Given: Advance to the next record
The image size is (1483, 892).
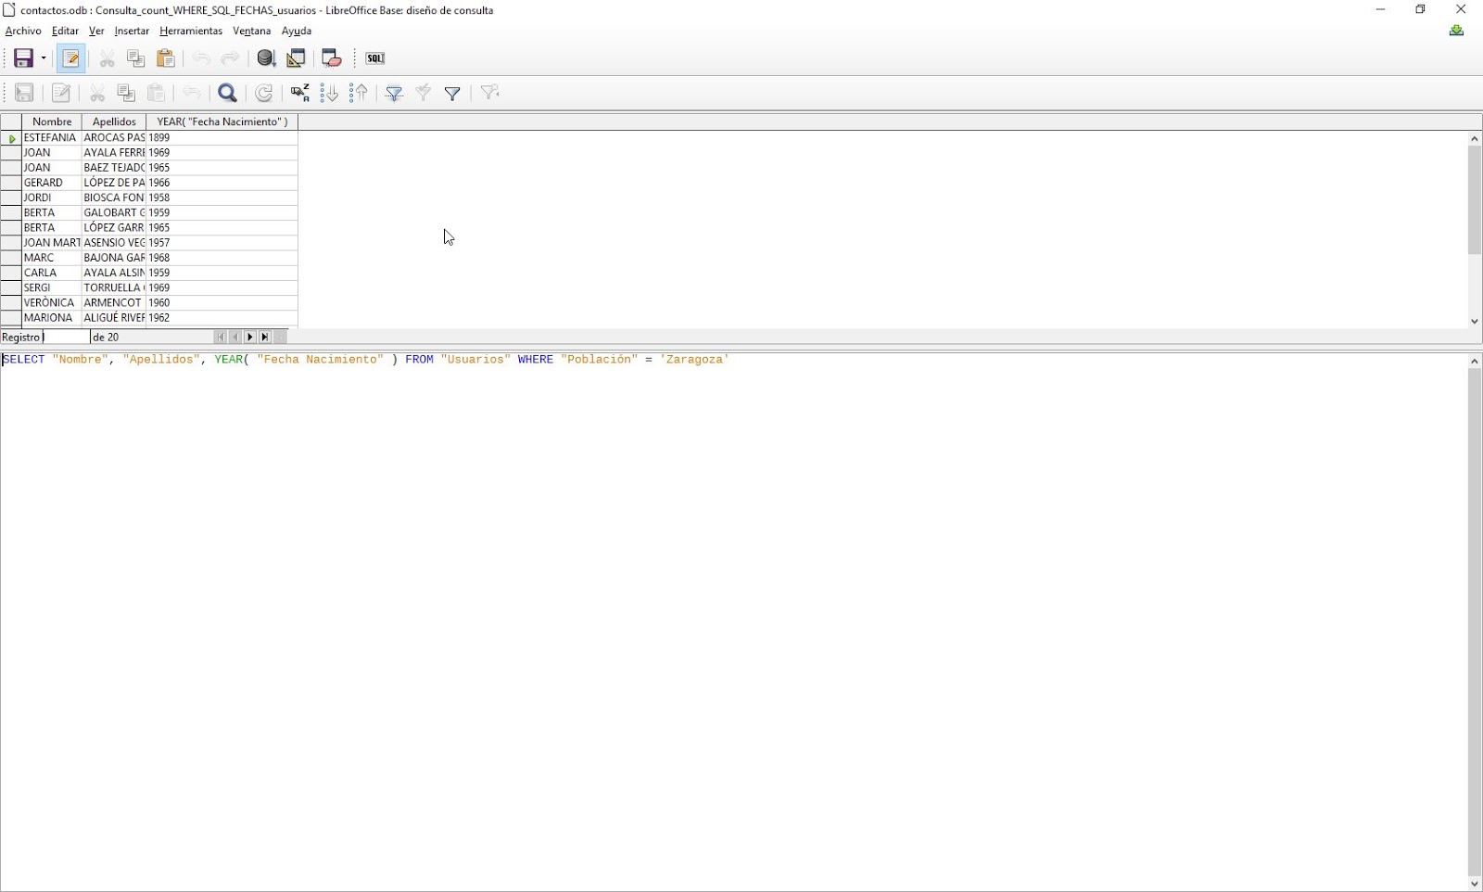Looking at the screenshot, I should click(x=250, y=337).
